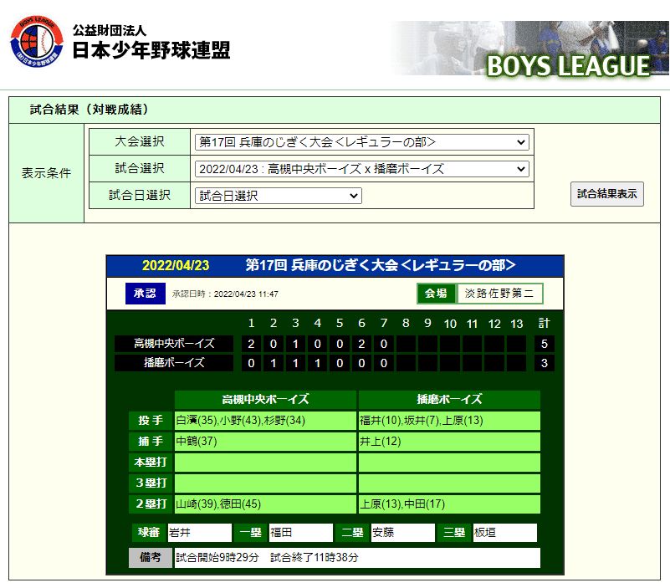Click the 2塁打 row label
This screenshot has height=588, width=670.
click(151, 504)
